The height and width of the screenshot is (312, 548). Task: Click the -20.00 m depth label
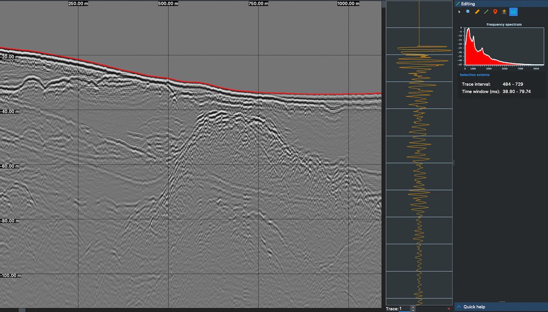point(10,57)
